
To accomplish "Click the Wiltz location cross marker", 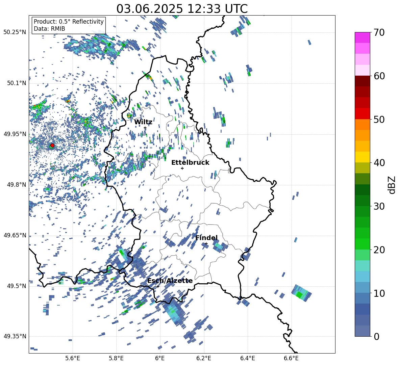I will (145, 128).
